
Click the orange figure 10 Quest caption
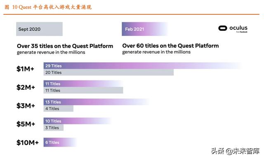[x=48, y=7]
